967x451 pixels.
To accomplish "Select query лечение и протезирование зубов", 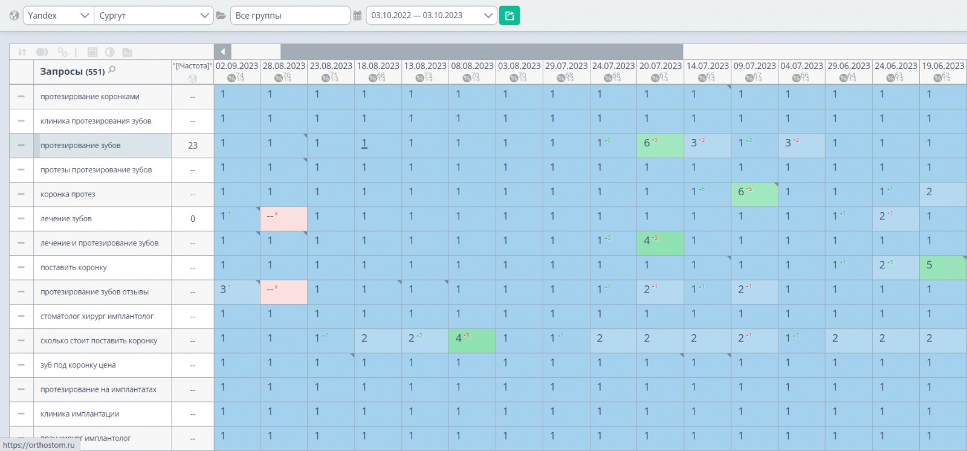I will click(99, 243).
